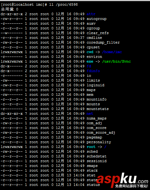This screenshot has height=190, width=150.
Task: Select the 'pagemap' file name
Action: (x=94, y=137)
